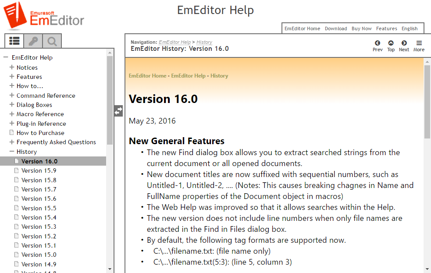This screenshot has width=431, height=273.
Task: Expand the How to... section
Action: [12, 86]
